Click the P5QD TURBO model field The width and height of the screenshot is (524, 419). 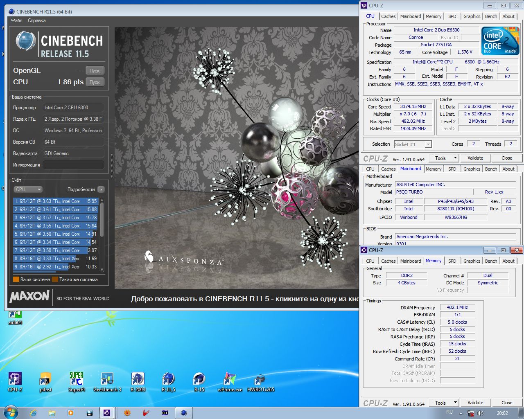(433, 192)
